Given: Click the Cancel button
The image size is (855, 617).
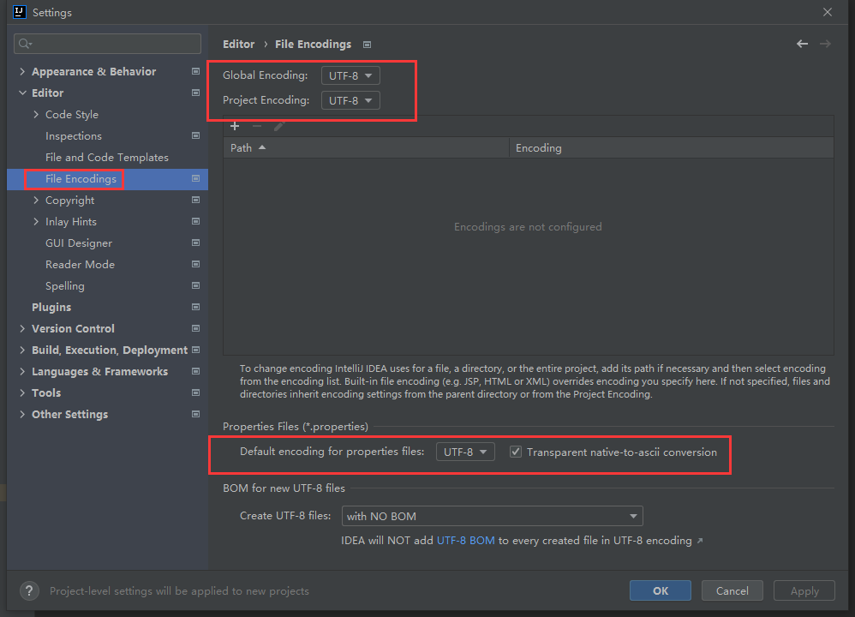Looking at the screenshot, I should pos(732,590).
